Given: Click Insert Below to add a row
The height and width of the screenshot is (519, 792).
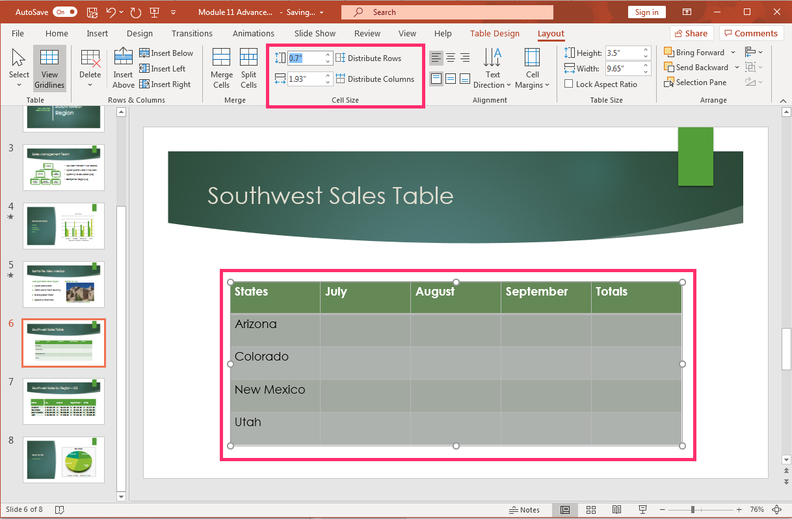Looking at the screenshot, I should [166, 53].
